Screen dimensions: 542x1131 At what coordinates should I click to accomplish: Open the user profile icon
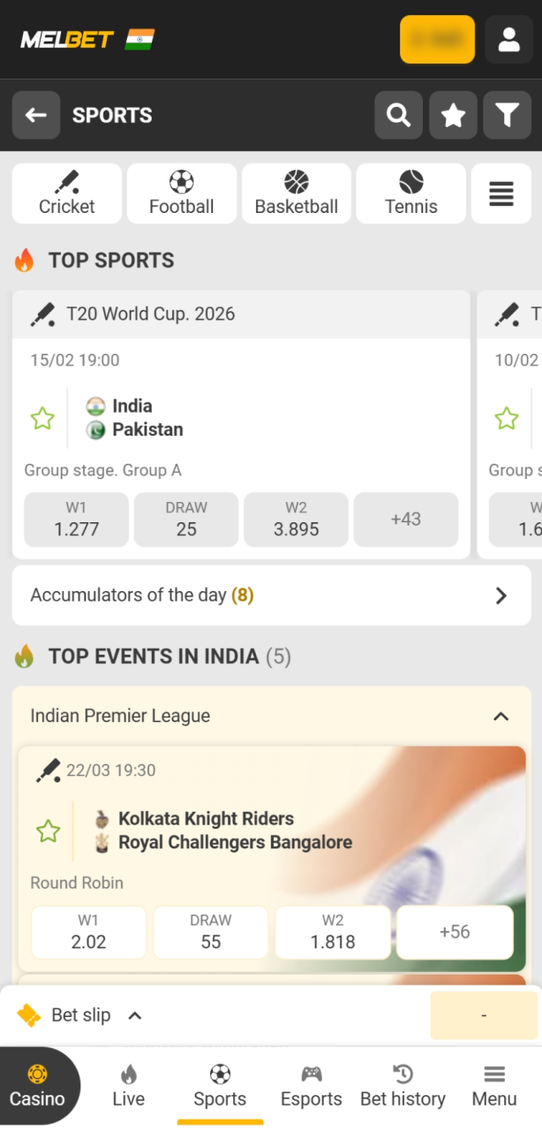[x=508, y=40]
